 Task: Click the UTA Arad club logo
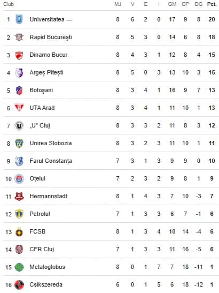point(19,108)
